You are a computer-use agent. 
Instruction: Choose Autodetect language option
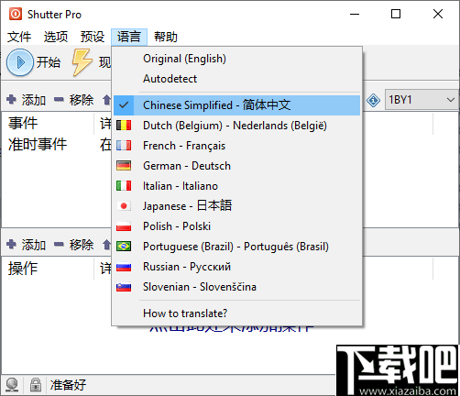pos(237,79)
